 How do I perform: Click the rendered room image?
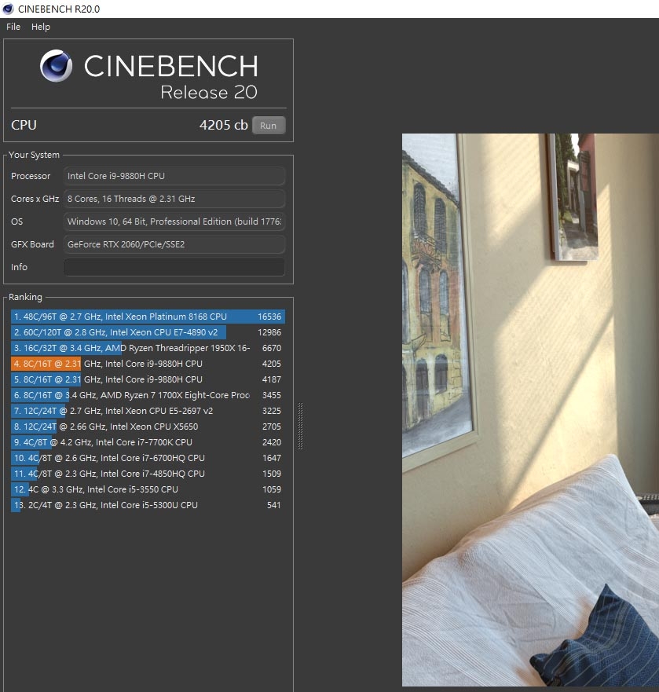(530, 409)
